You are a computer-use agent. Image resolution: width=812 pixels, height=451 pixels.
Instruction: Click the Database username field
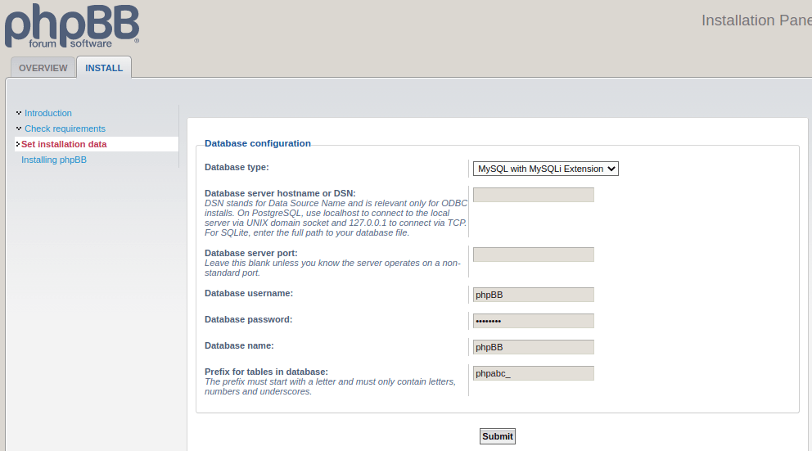534,295
